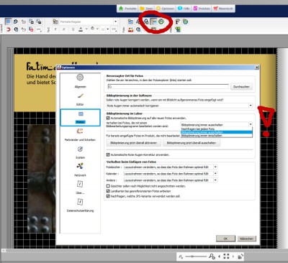
Task: Select the Editor category pencil icon
Action: [x=80, y=96]
